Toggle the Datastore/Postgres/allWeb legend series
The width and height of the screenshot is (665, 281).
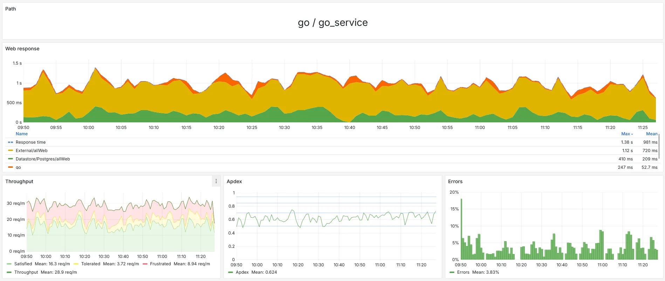[x=43, y=159]
